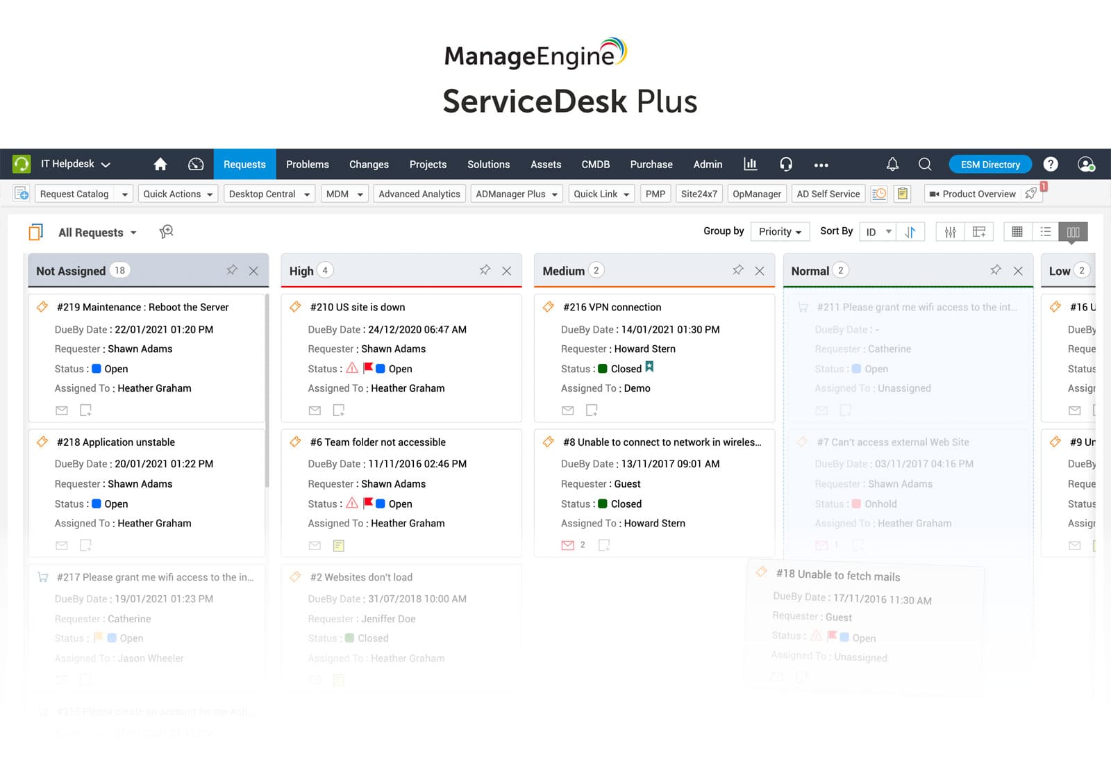Switch to the Problems tab
Image resolution: width=1111 pixels, height=773 pixels.
pos(308,164)
